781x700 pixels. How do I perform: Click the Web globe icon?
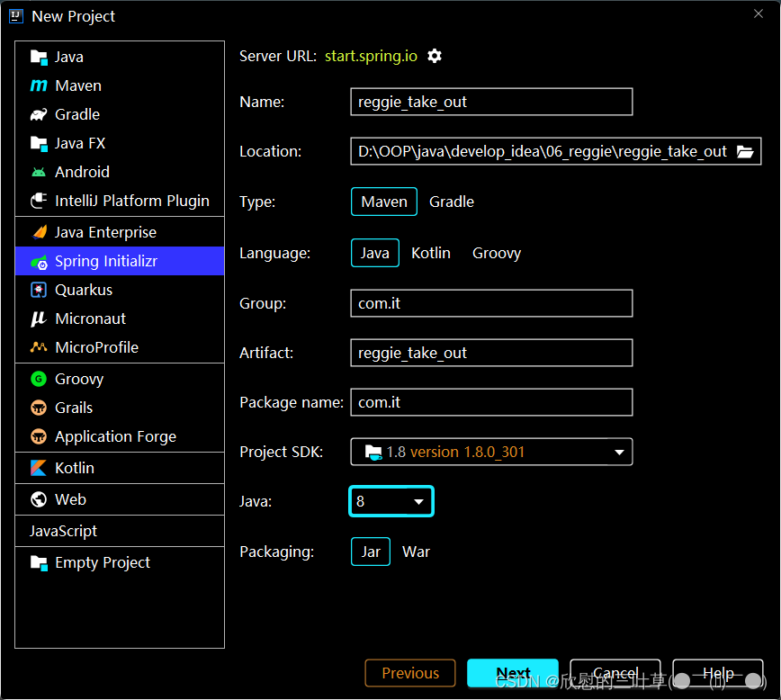pos(39,499)
